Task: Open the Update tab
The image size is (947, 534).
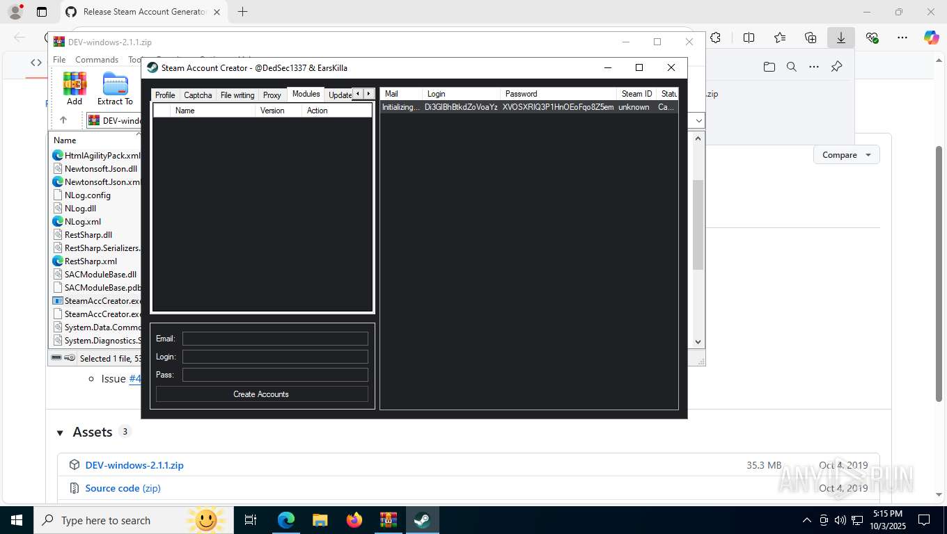Action: click(339, 95)
